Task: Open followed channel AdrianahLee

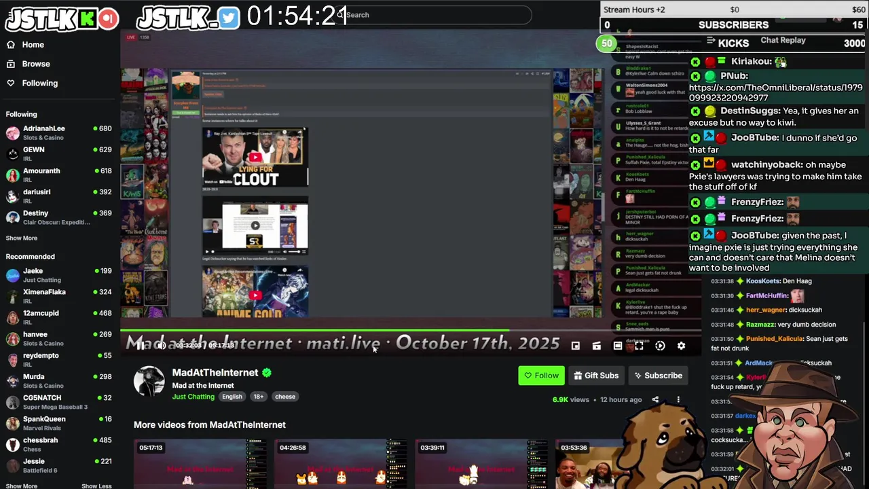Action: [x=58, y=132]
